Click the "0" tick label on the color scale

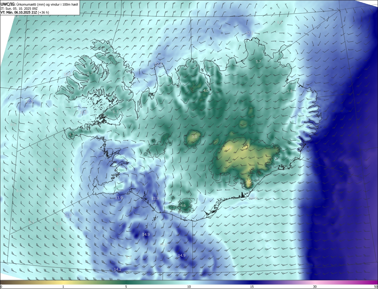click(1, 287)
